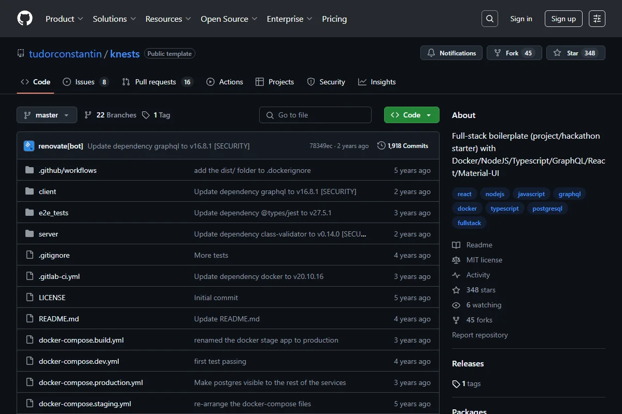Viewport: 622px width, 414px height.
Task: Click the MIT license scale icon
Action: click(x=456, y=260)
